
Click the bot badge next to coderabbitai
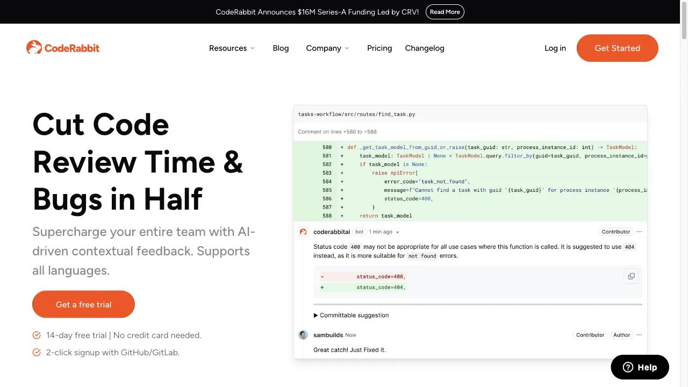[x=360, y=232]
